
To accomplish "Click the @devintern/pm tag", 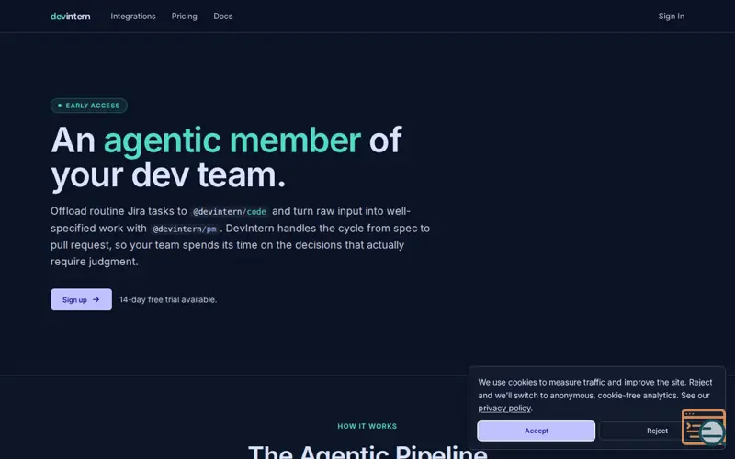I will pyautogui.click(x=185, y=229).
